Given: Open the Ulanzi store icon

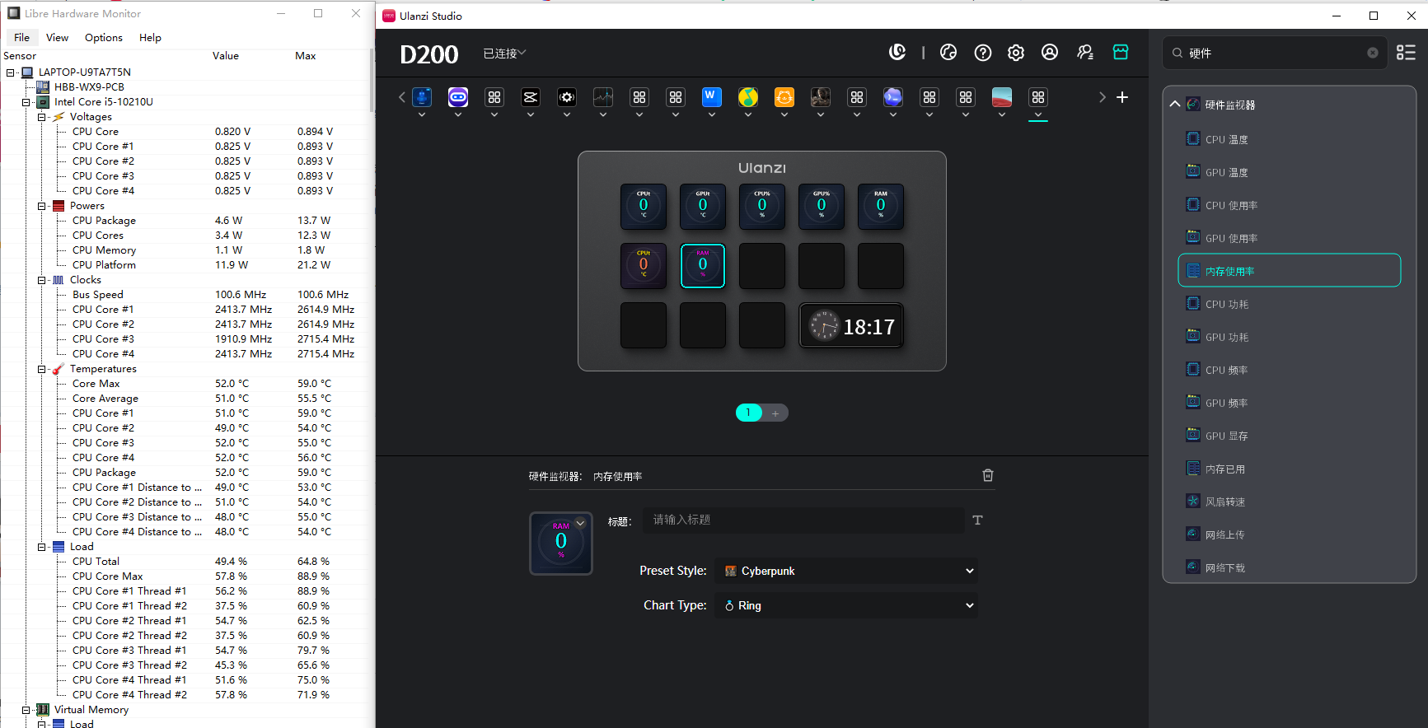Looking at the screenshot, I should [1121, 52].
